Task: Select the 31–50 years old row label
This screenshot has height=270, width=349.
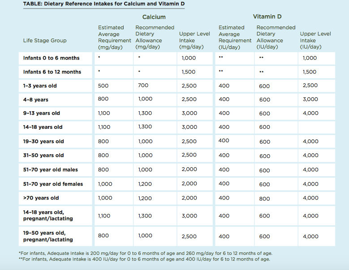Action: [43, 155]
